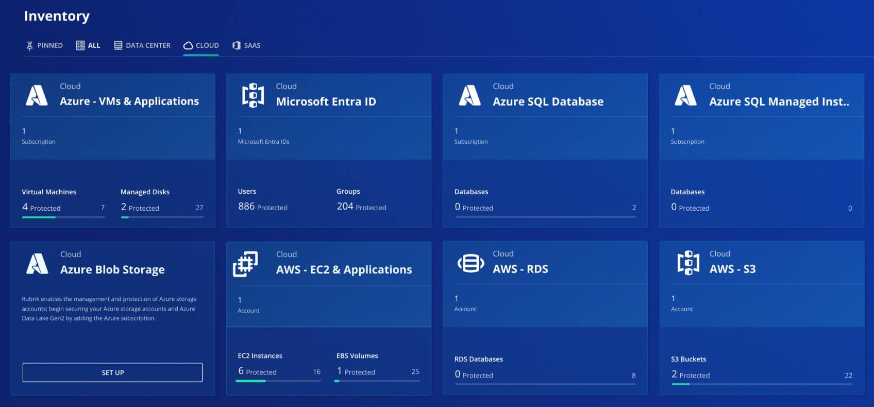Image resolution: width=874 pixels, height=407 pixels.
Task: Open Azure - VMs & Applications title
Action: 129,101
